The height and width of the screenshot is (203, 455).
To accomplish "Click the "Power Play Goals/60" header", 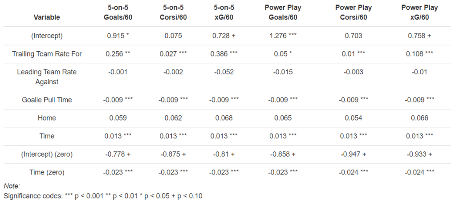I will tap(283, 12).
